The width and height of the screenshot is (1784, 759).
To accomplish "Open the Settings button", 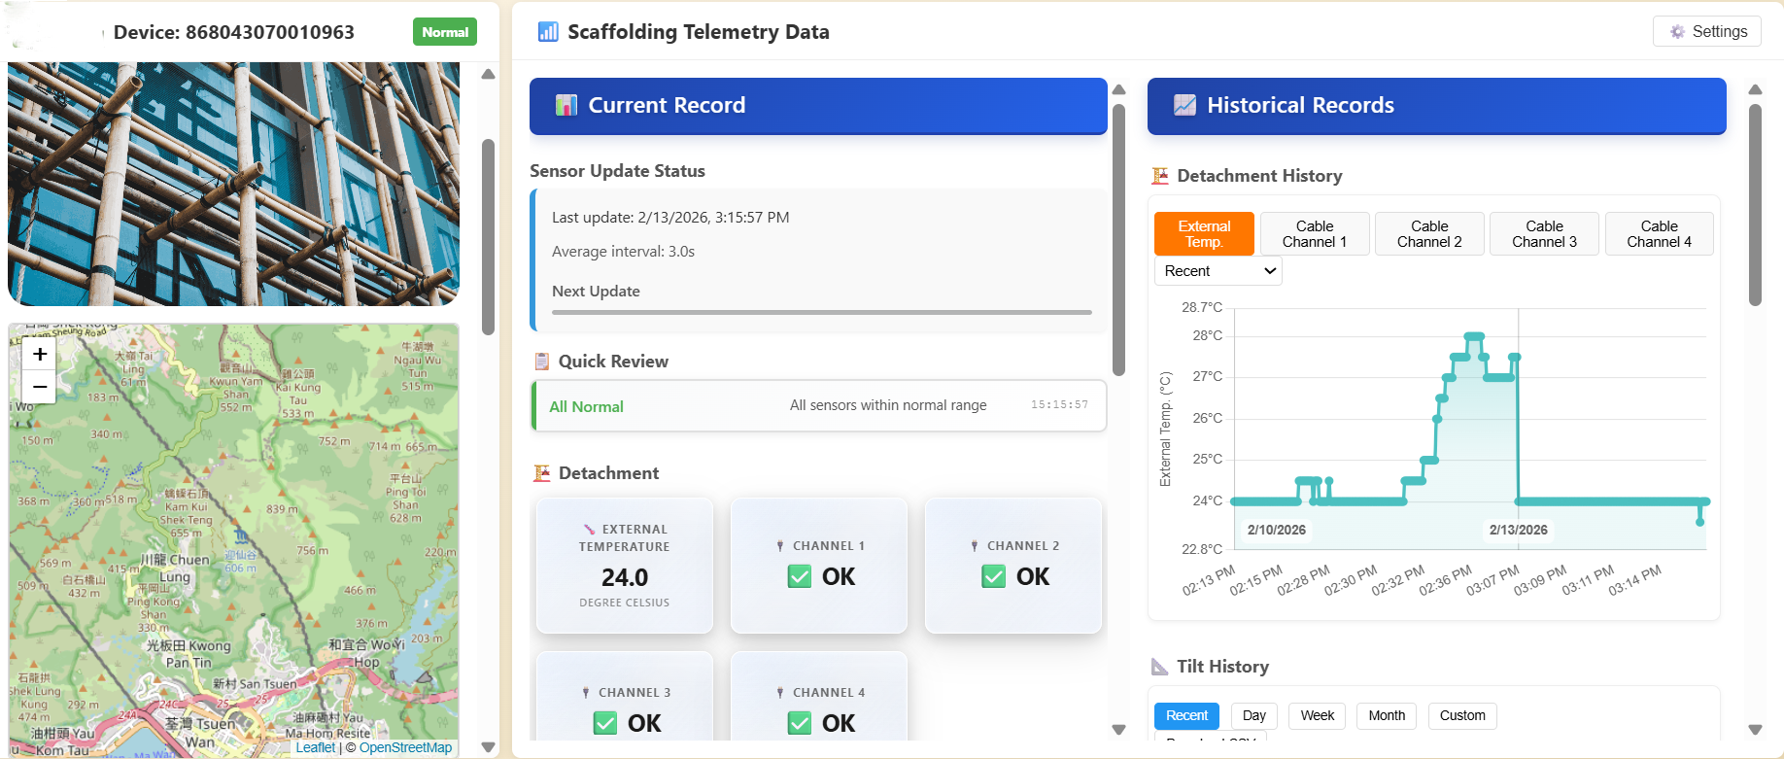I will [x=1707, y=31].
